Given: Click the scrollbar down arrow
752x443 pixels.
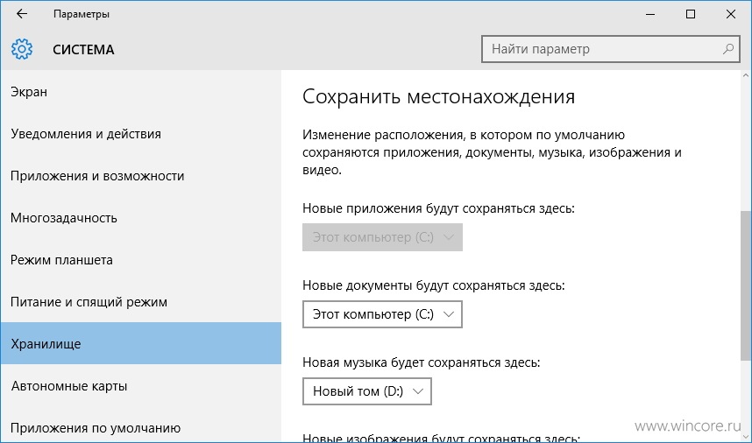Looking at the screenshot, I should 746,437.
